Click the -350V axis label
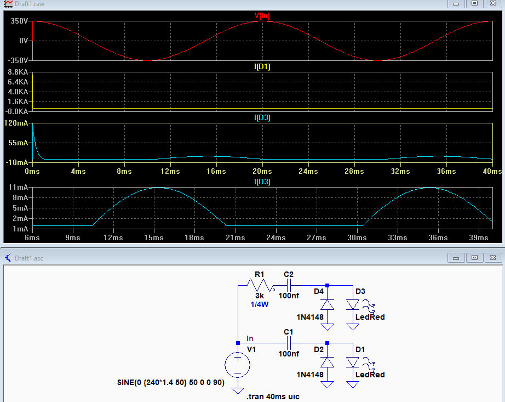Screen dimensions: 505x402 coord(18,60)
